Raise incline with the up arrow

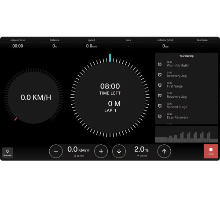point(164,151)
